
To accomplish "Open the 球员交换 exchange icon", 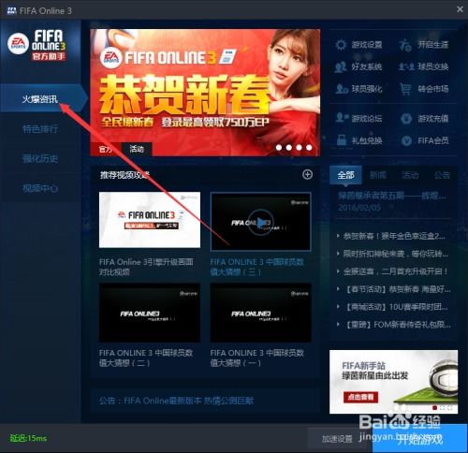I will point(406,66).
